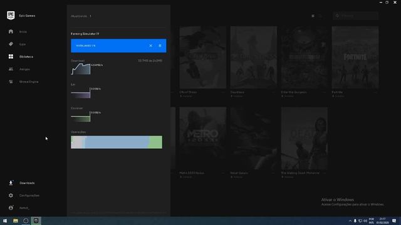Switch the library to grid view
The image size is (401, 225).
(313, 16)
